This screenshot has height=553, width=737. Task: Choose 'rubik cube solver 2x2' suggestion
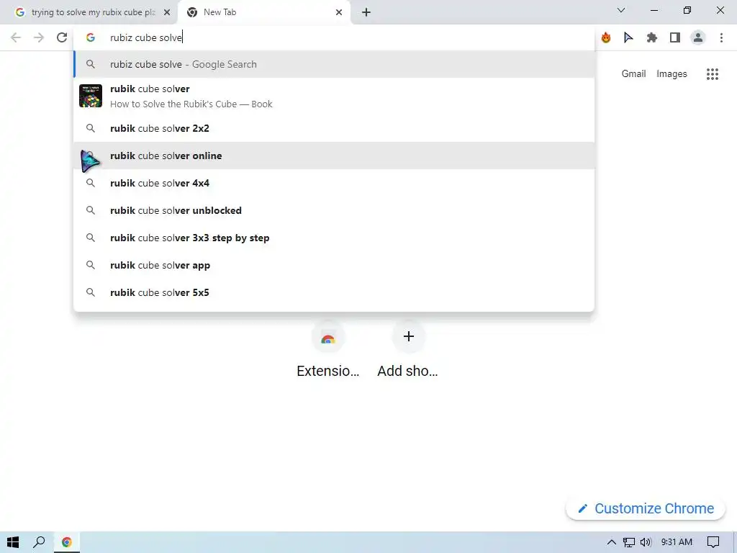click(334, 128)
